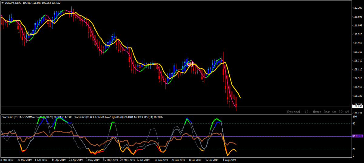Click the 3 May 2019 date label
Image resolution: width=364 pixels, height=163 pixels.
pos(92,160)
